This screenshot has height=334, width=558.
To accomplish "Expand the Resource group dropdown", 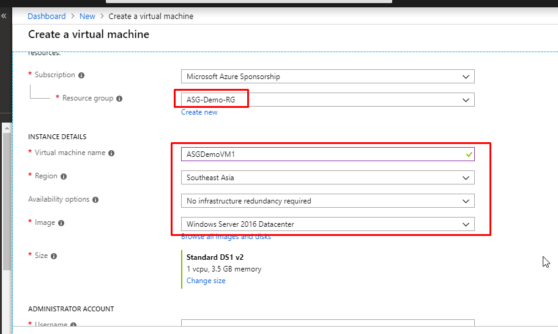I will [x=327, y=100].
